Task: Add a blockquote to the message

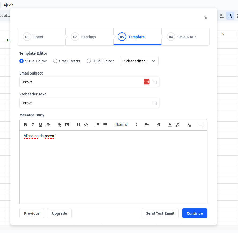Action: click(79, 125)
